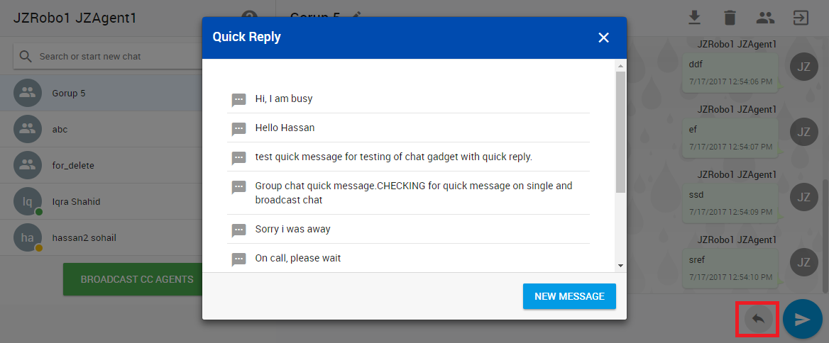Open group members icon in header
Screen dimensions: 829x343
[x=765, y=18]
